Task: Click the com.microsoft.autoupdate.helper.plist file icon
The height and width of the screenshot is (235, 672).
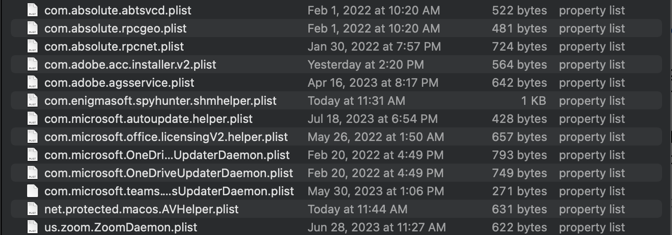Action: (32, 119)
